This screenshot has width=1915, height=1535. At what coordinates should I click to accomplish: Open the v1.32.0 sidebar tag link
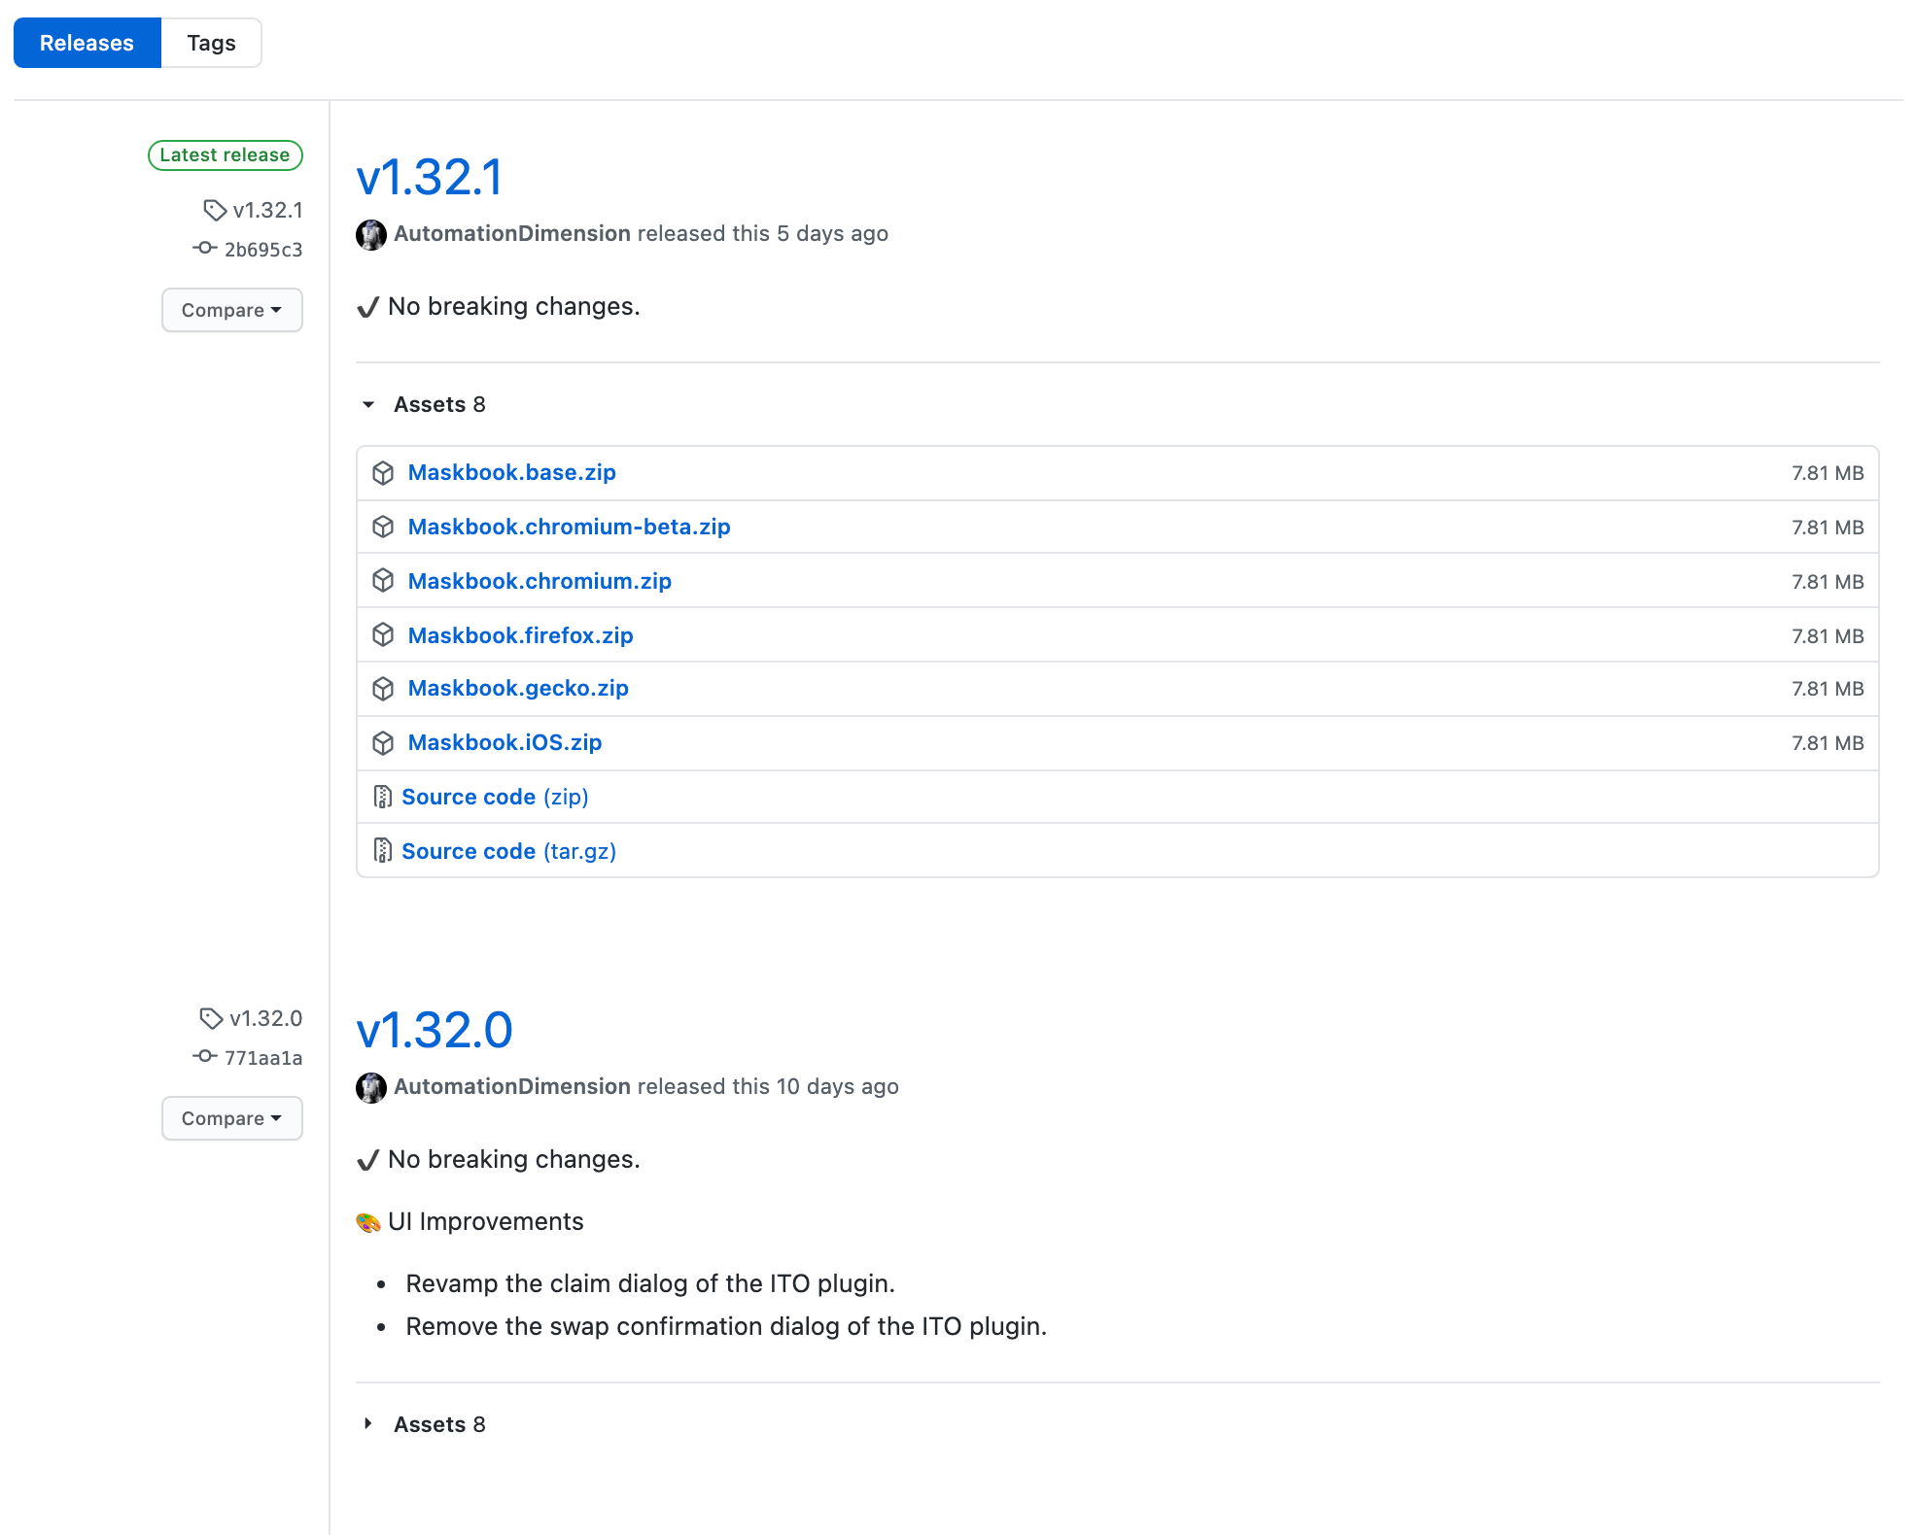click(266, 1018)
